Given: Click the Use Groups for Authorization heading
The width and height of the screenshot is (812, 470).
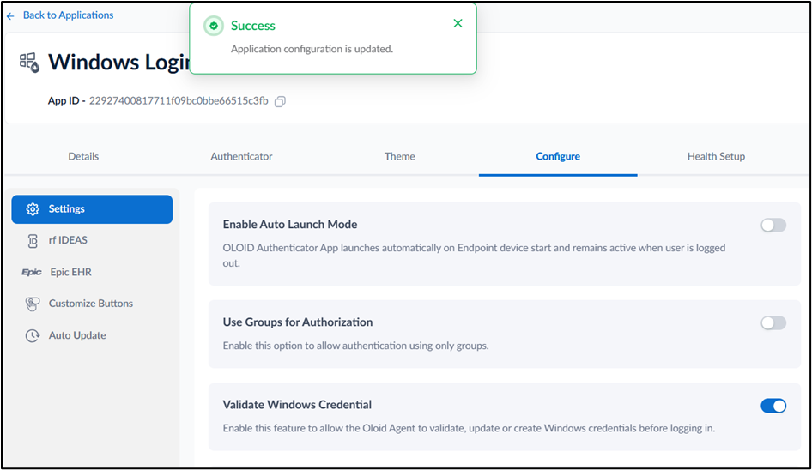Looking at the screenshot, I should coord(298,322).
